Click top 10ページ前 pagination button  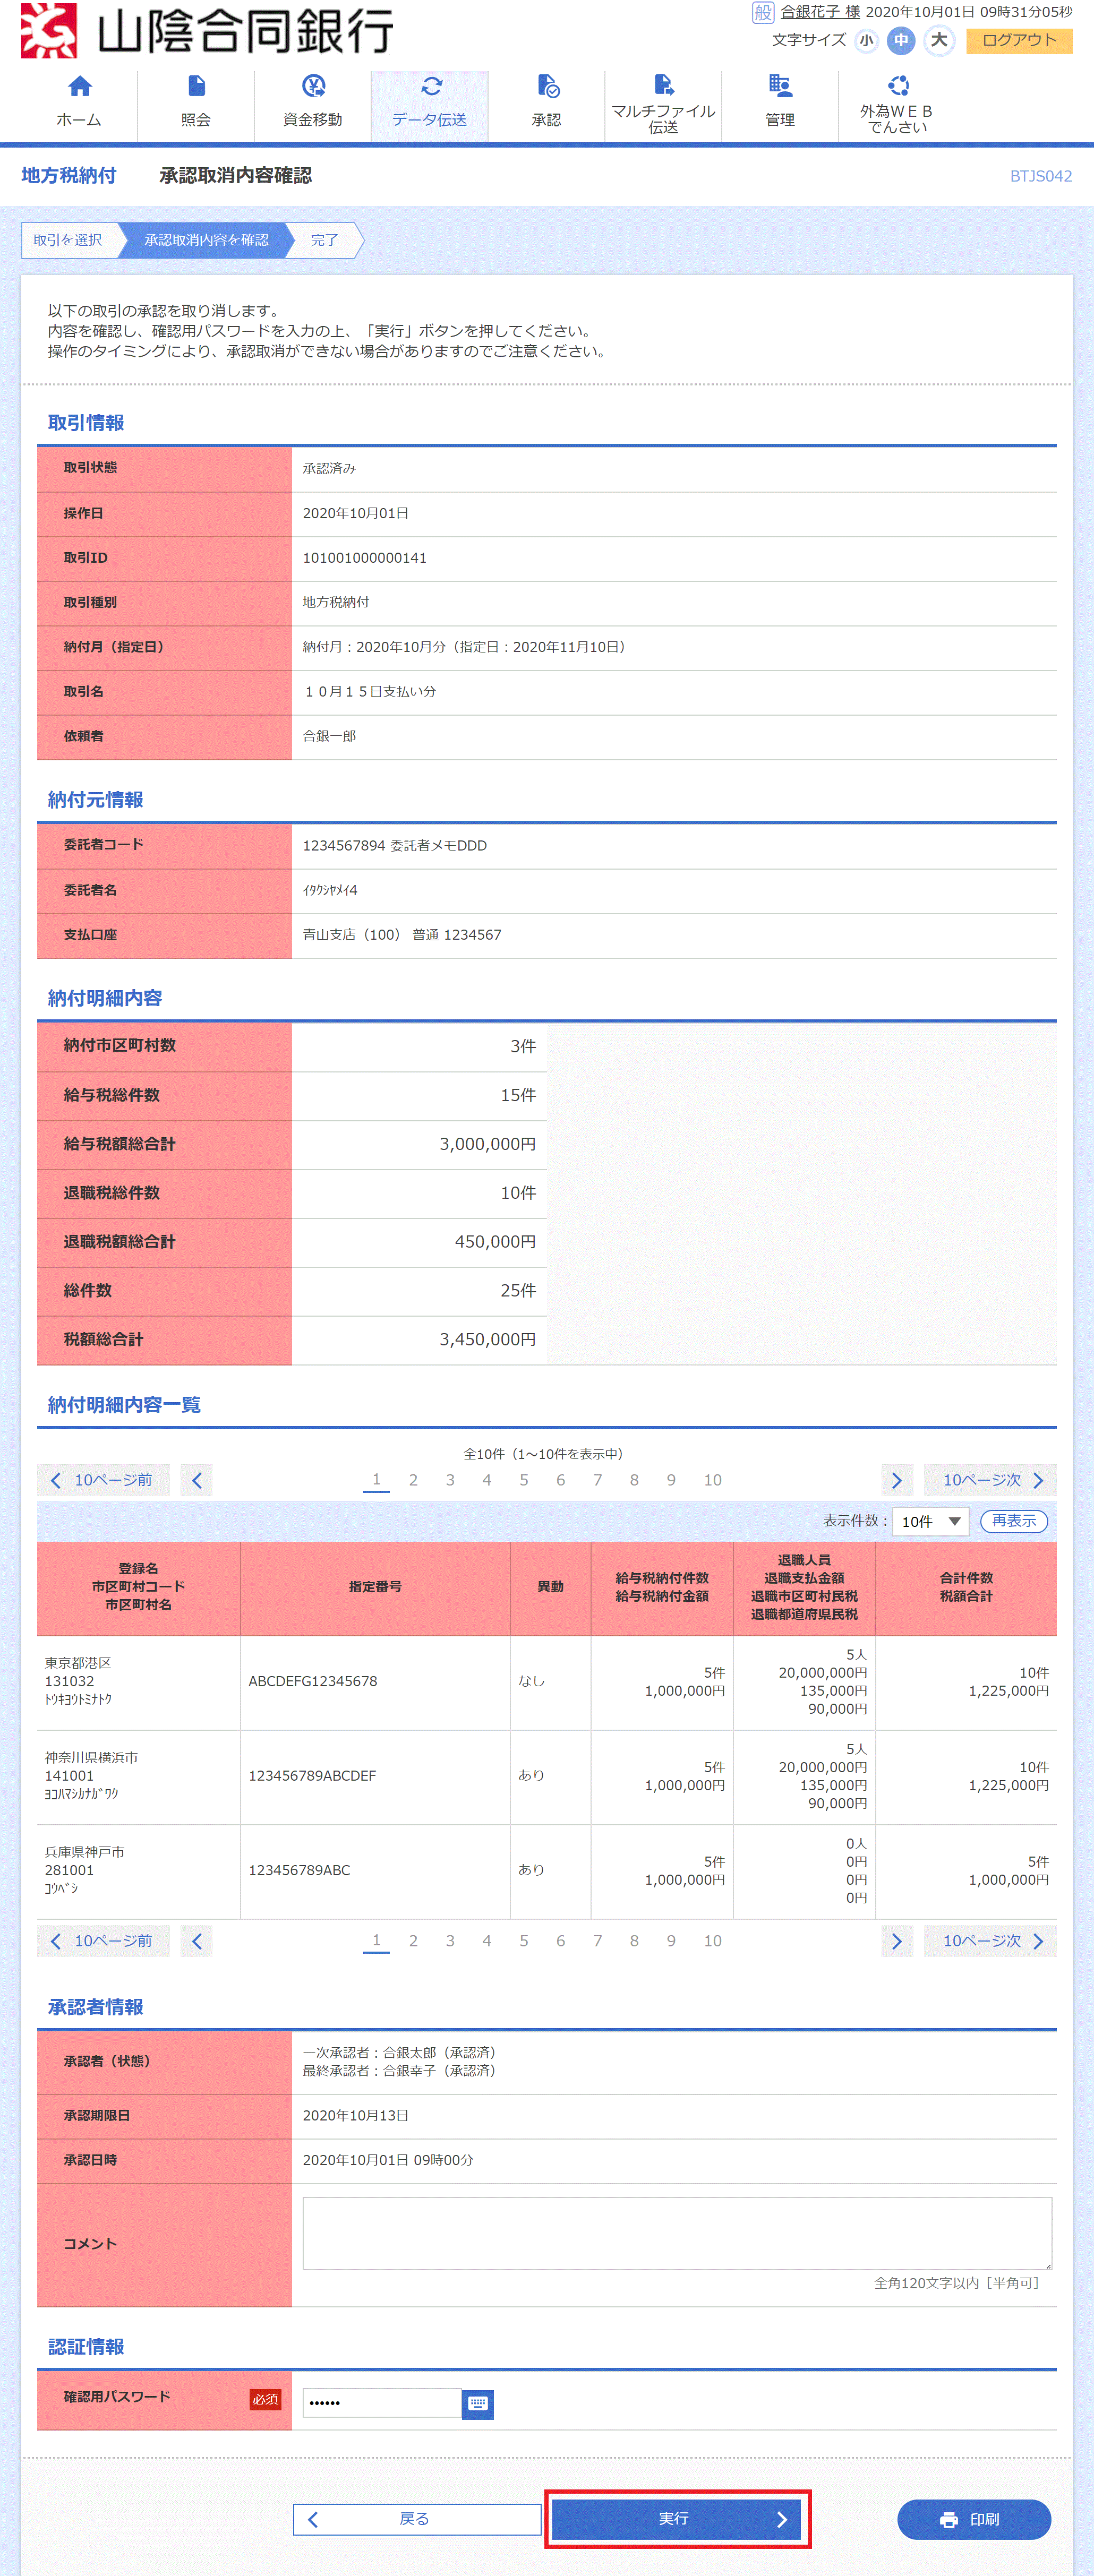[x=103, y=1480]
